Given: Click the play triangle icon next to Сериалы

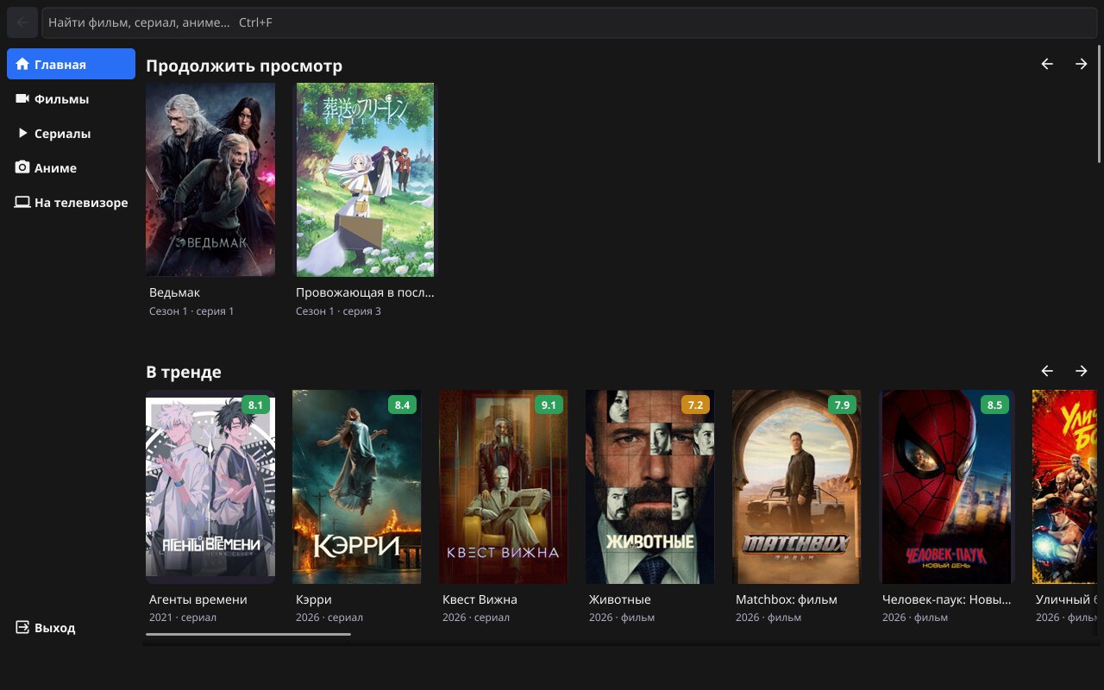Looking at the screenshot, I should tap(22, 133).
